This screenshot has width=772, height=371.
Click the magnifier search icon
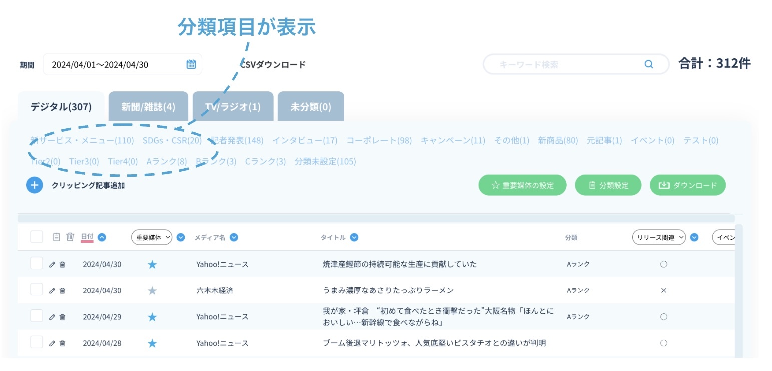point(648,64)
